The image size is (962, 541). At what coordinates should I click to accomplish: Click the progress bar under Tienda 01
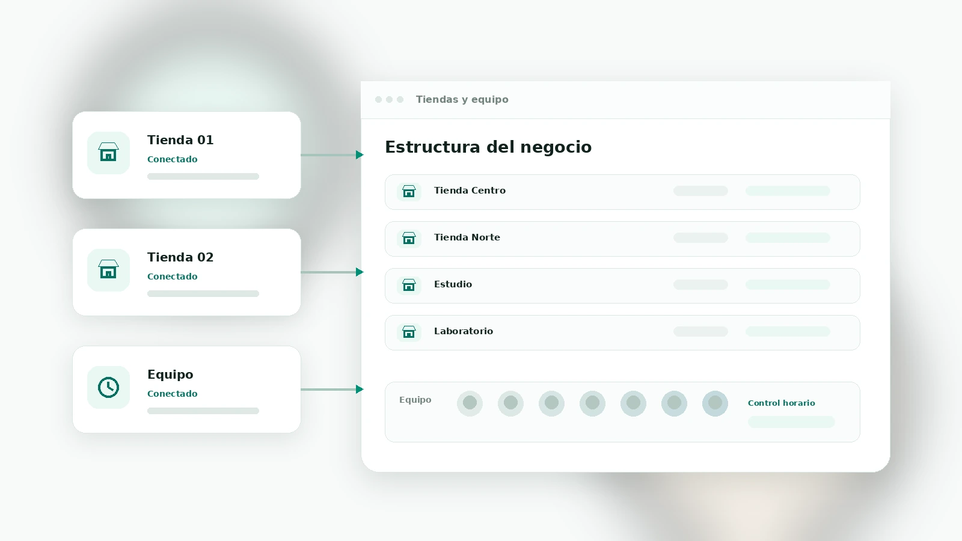click(203, 177)
